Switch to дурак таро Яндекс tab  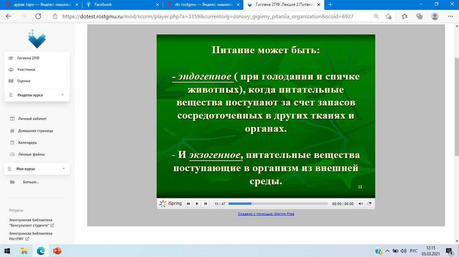(x=42, y=4)
